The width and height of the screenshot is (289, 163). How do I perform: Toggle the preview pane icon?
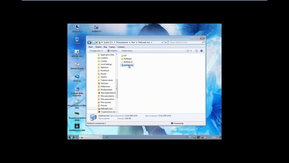tap(196, 51)
